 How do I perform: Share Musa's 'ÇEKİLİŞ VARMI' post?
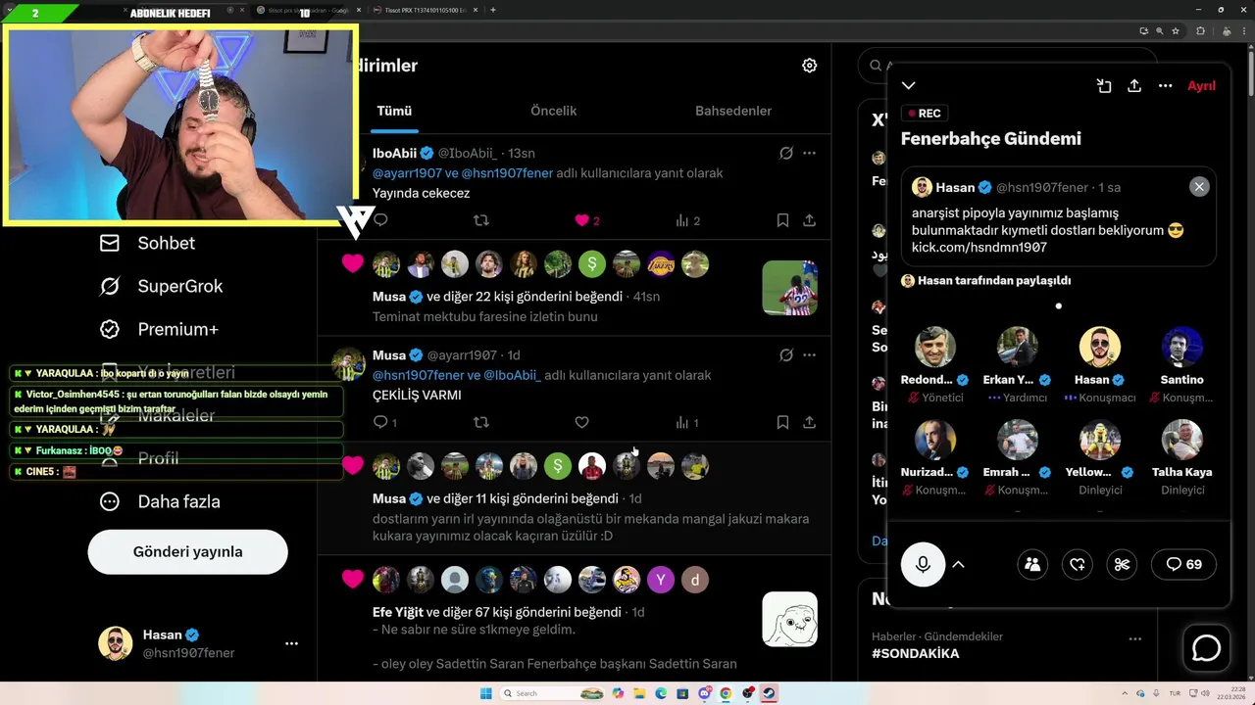(809, 422)
